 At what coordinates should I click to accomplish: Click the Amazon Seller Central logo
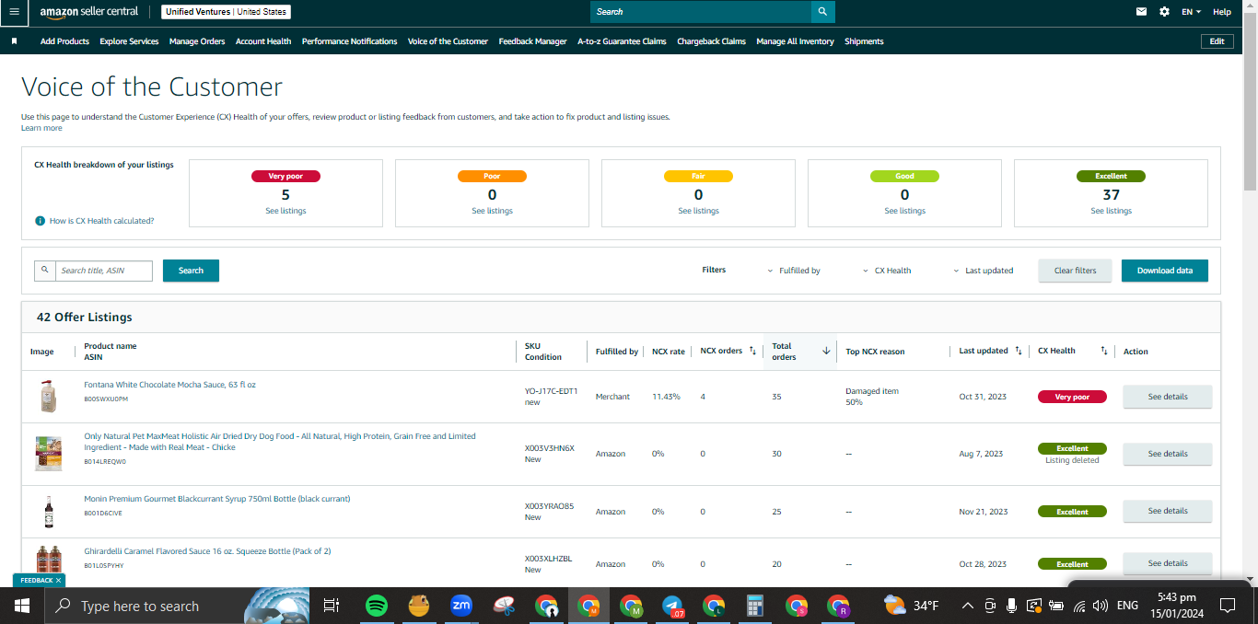pos(89,12)
